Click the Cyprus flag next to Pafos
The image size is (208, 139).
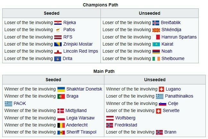coord(58,30)
